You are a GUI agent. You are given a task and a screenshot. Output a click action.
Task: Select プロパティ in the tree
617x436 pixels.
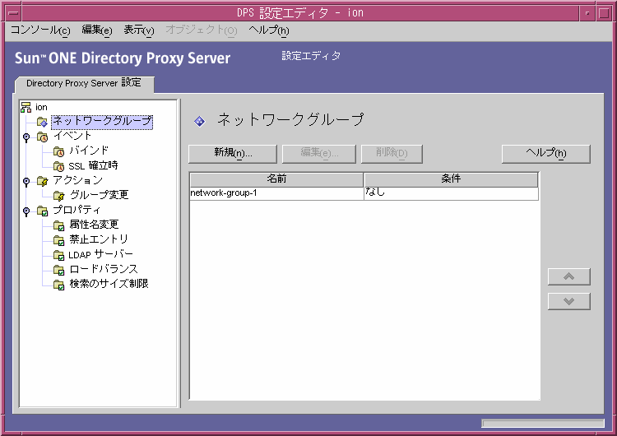(x=77, y=210)
